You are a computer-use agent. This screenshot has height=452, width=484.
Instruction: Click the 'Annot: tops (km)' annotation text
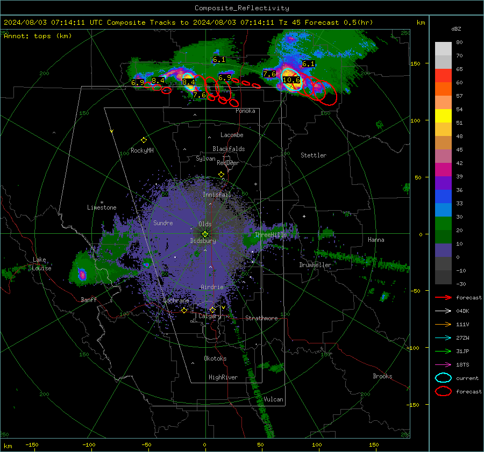(38, 36)
